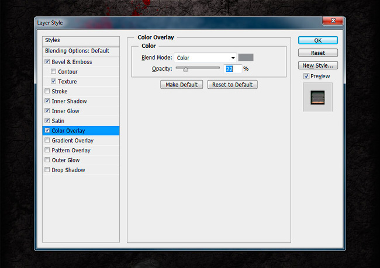Open the Blend Mode dropdown

click(206, 58)
